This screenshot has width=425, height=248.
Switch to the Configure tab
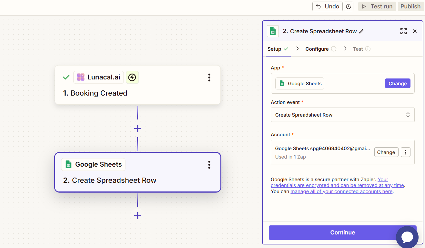[321, 49]
